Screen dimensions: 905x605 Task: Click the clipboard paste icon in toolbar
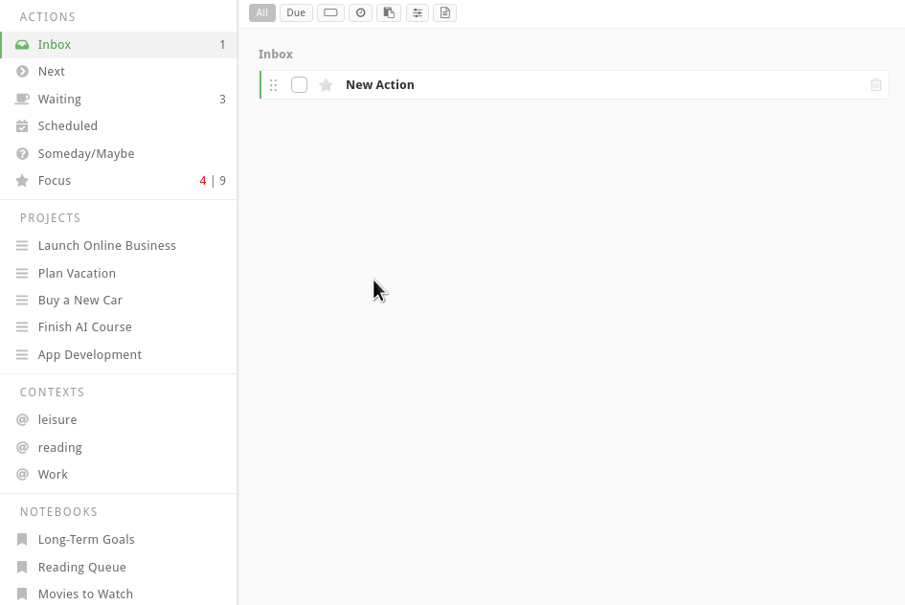tap(388, 12)
